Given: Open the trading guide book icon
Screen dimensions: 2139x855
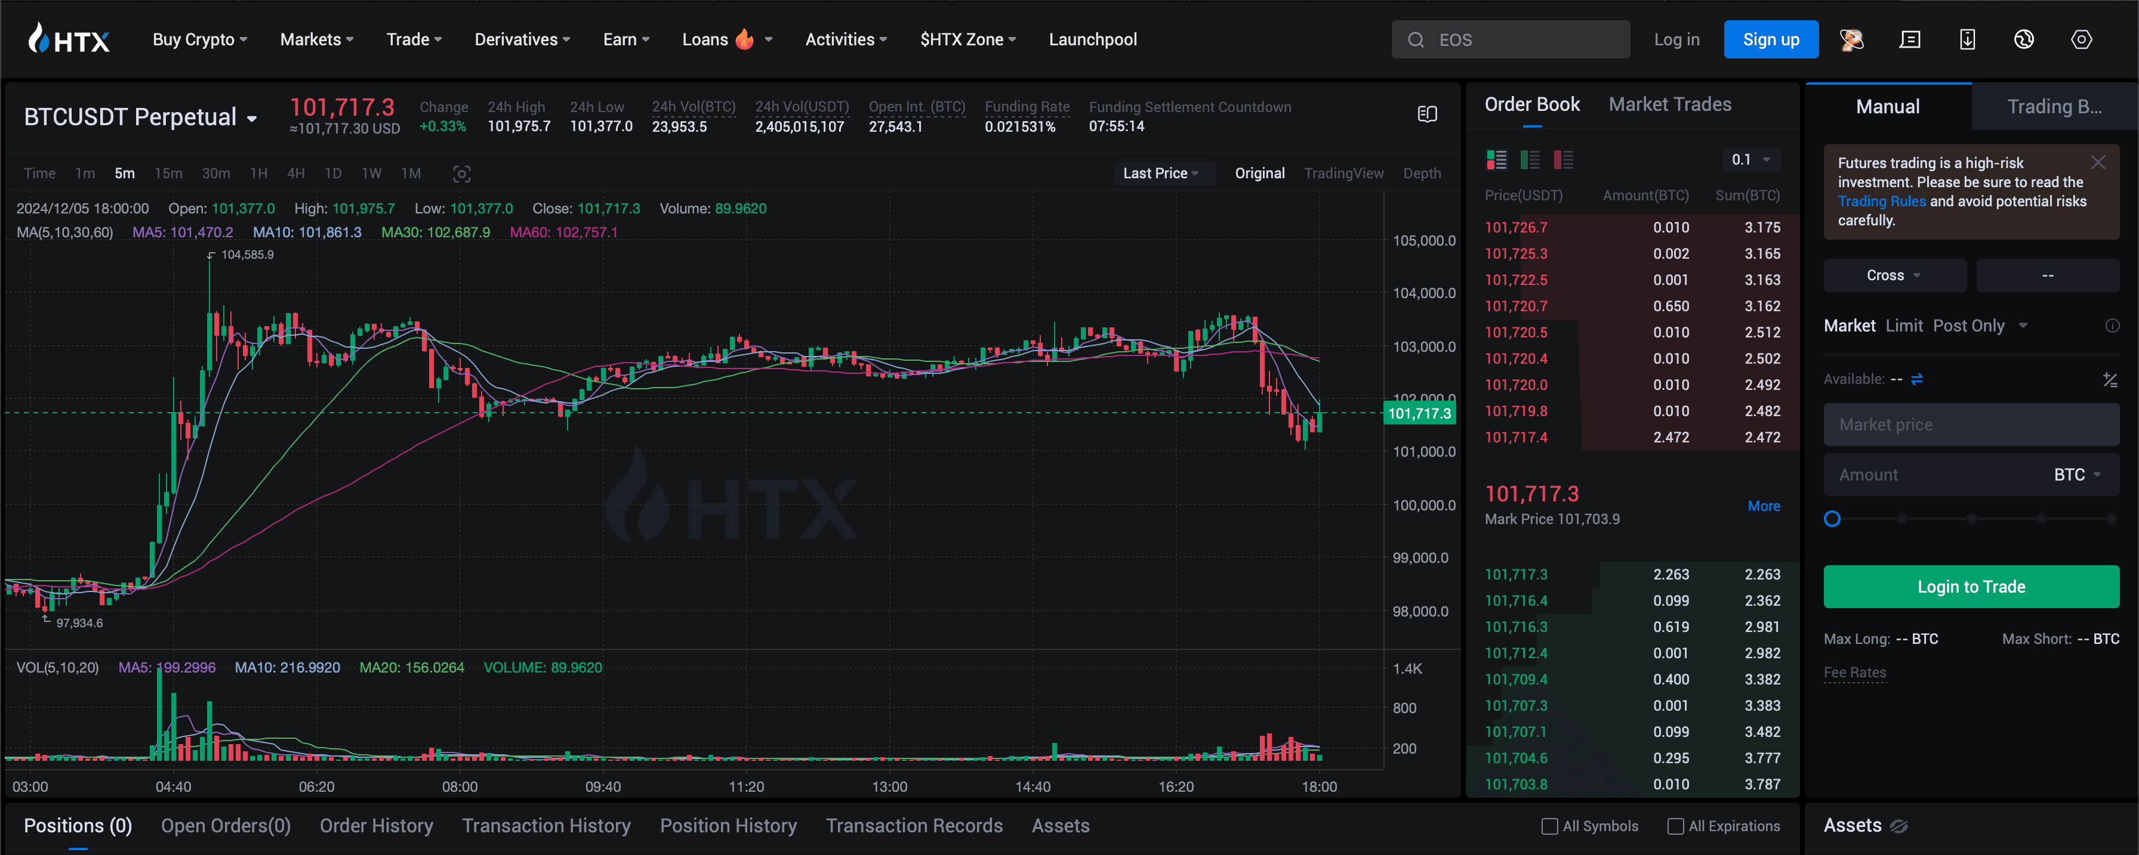Looking at the screenshot, I should pos(1426,114).
